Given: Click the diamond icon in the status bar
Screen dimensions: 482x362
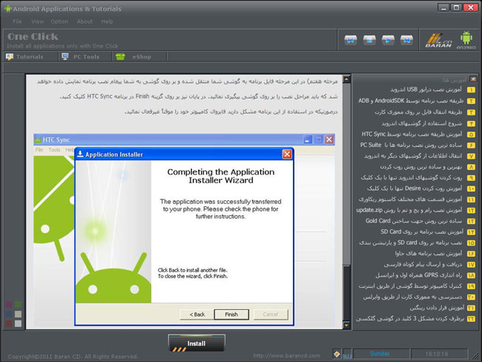Looking at the screenshot, I should pos(337,354).
